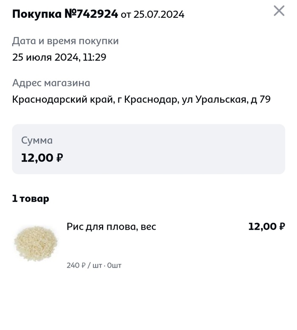
Task: Open the "Рис для плова, вес" item
Action: click(111, 227)
